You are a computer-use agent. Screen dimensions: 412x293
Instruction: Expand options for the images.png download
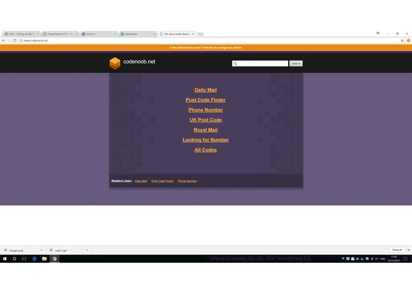pyautogui.click(x=41, y=250)
